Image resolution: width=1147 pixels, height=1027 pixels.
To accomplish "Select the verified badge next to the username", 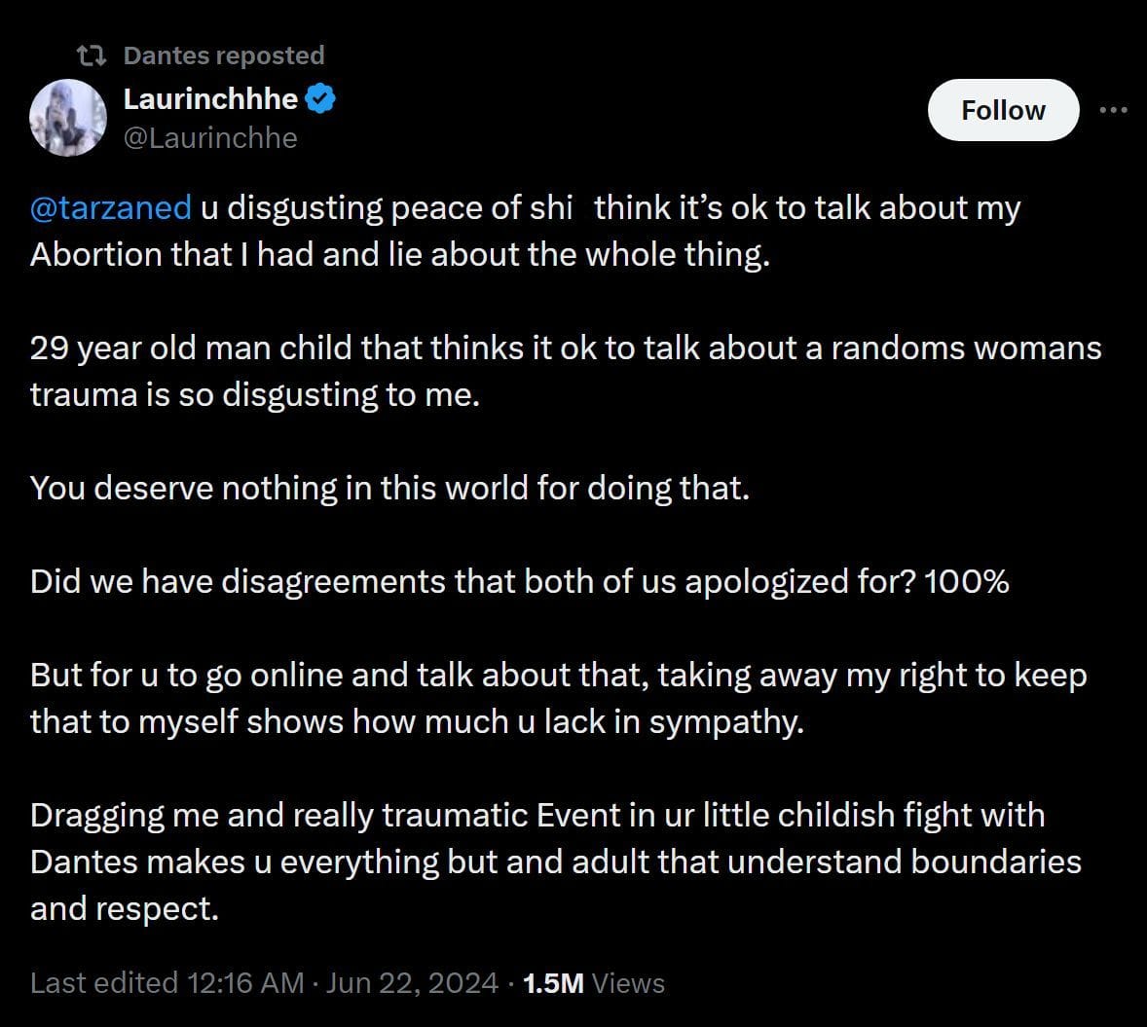I will [x=322, y=97].
